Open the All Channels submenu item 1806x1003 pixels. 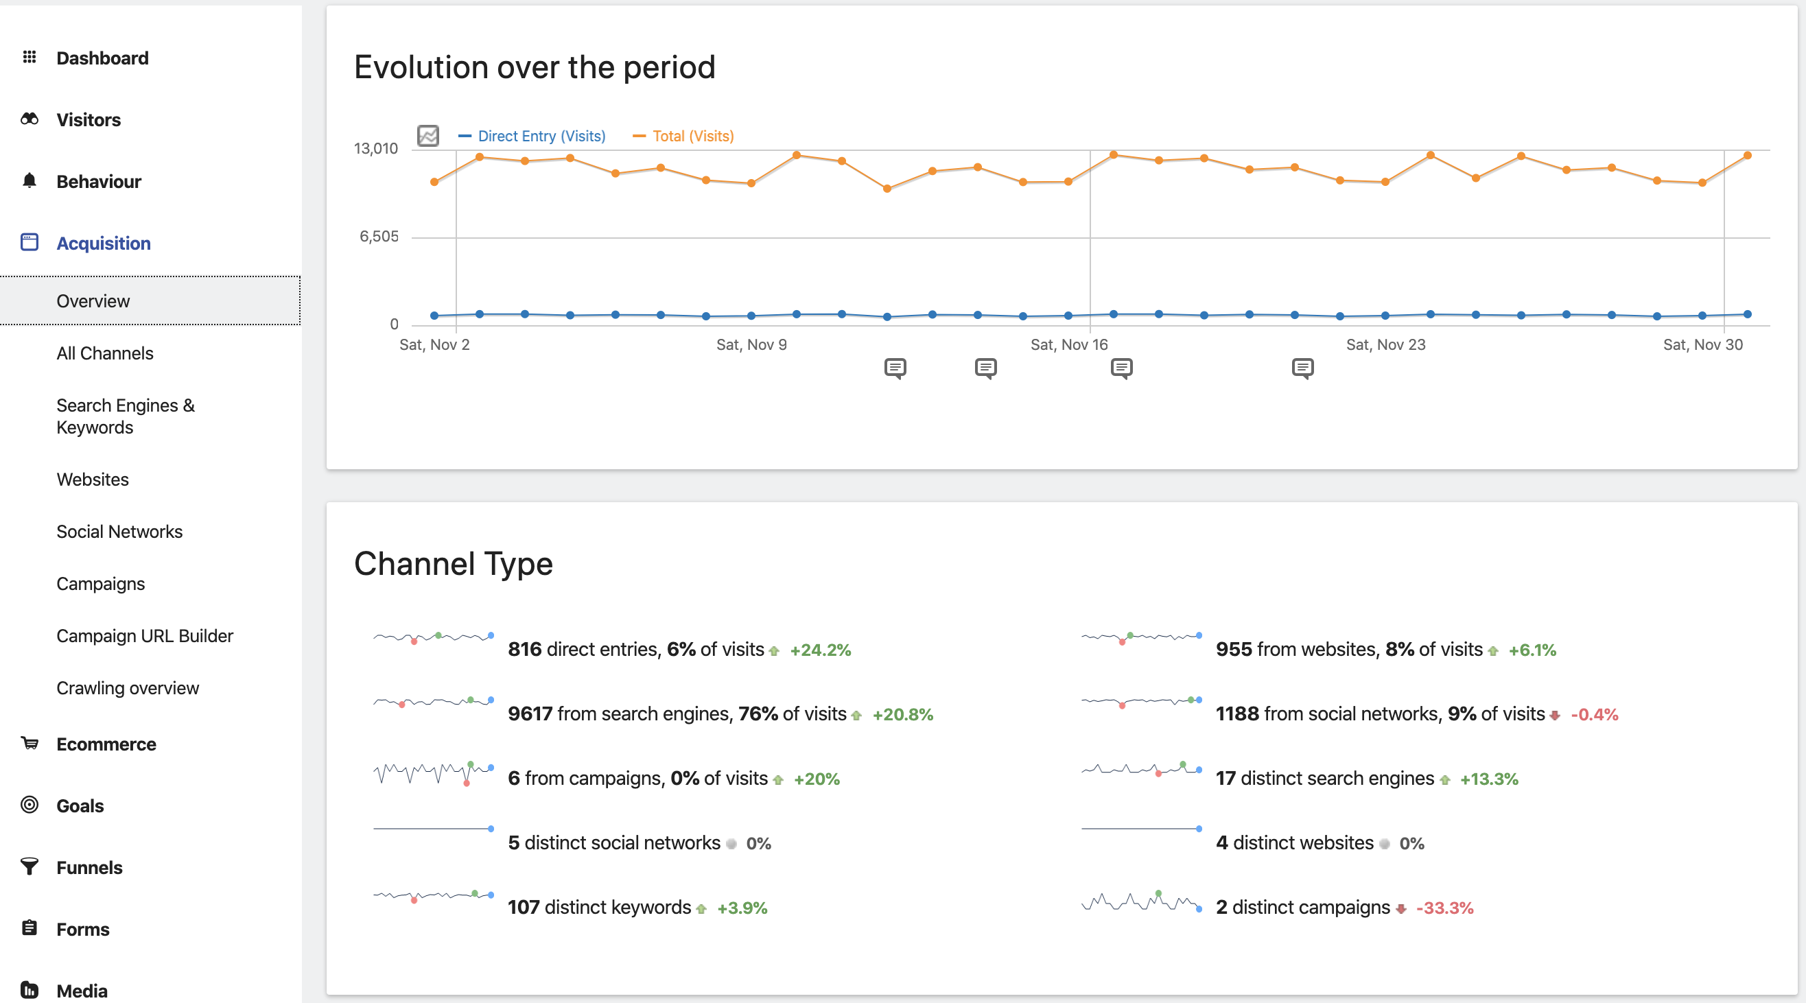105,353
